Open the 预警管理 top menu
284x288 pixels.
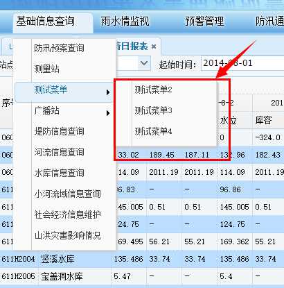204,22
